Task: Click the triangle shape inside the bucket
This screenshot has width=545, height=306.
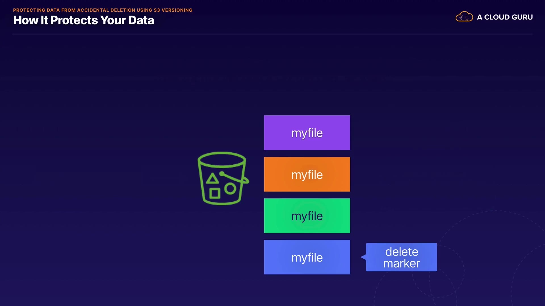Action: [x=212, y=179]
